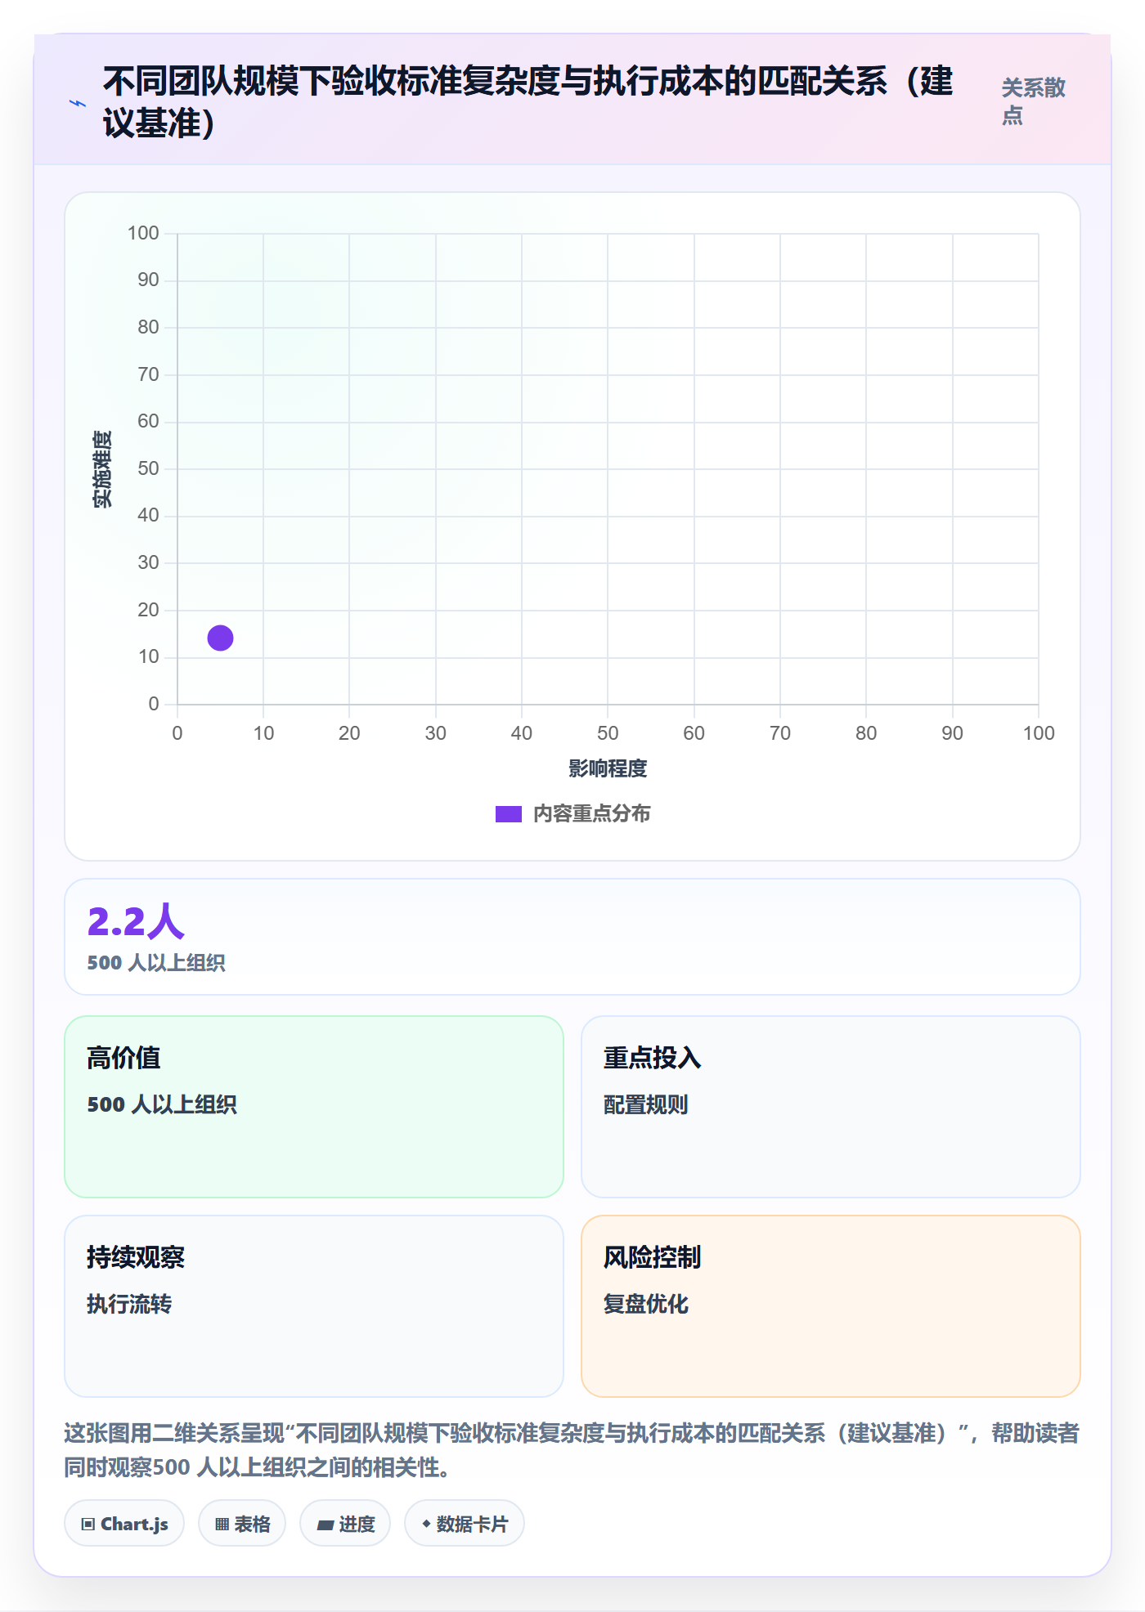Open the 风险控制 quadrant card

click(x=831, y=1306)
